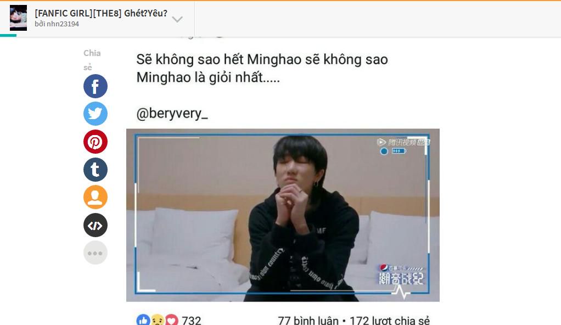The width and height of the screenshot is (561, 325).
Task: Open story title Ghét?Yêu? menu
Action: pyautogui.click(x=101, y=13)
